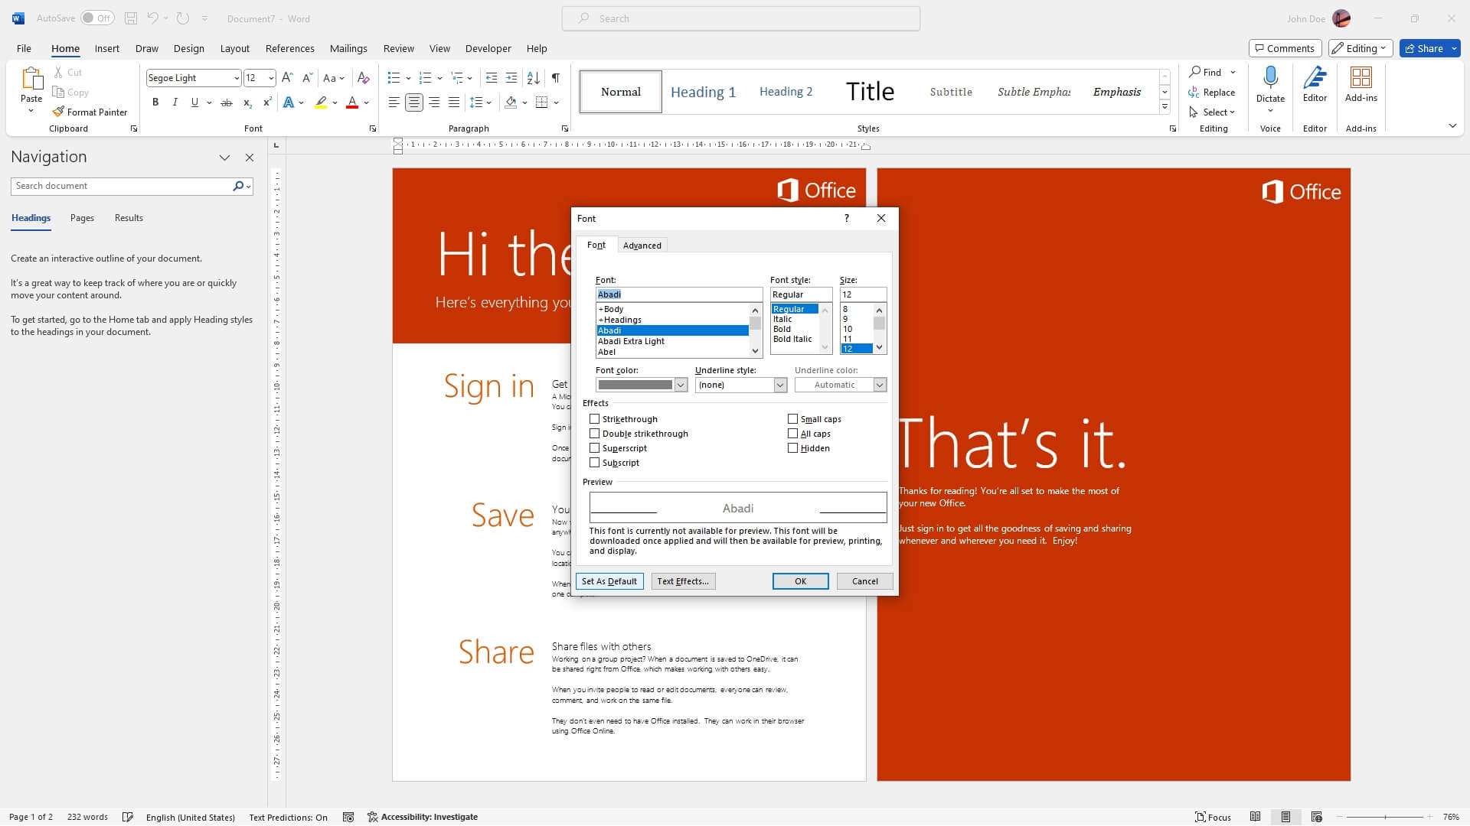Shrink font size icon
Image resolution: width=1470 pixels, height=826 pixels.
pos(307,78)
